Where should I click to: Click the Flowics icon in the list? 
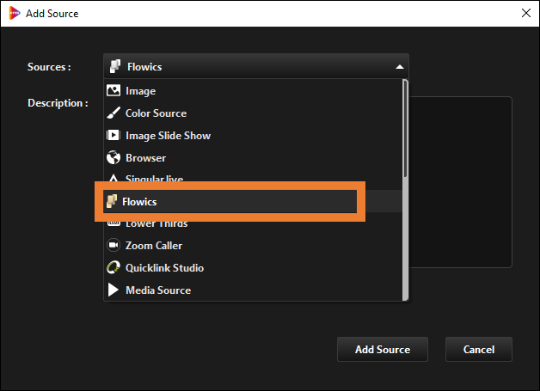[x=112, y=201]
